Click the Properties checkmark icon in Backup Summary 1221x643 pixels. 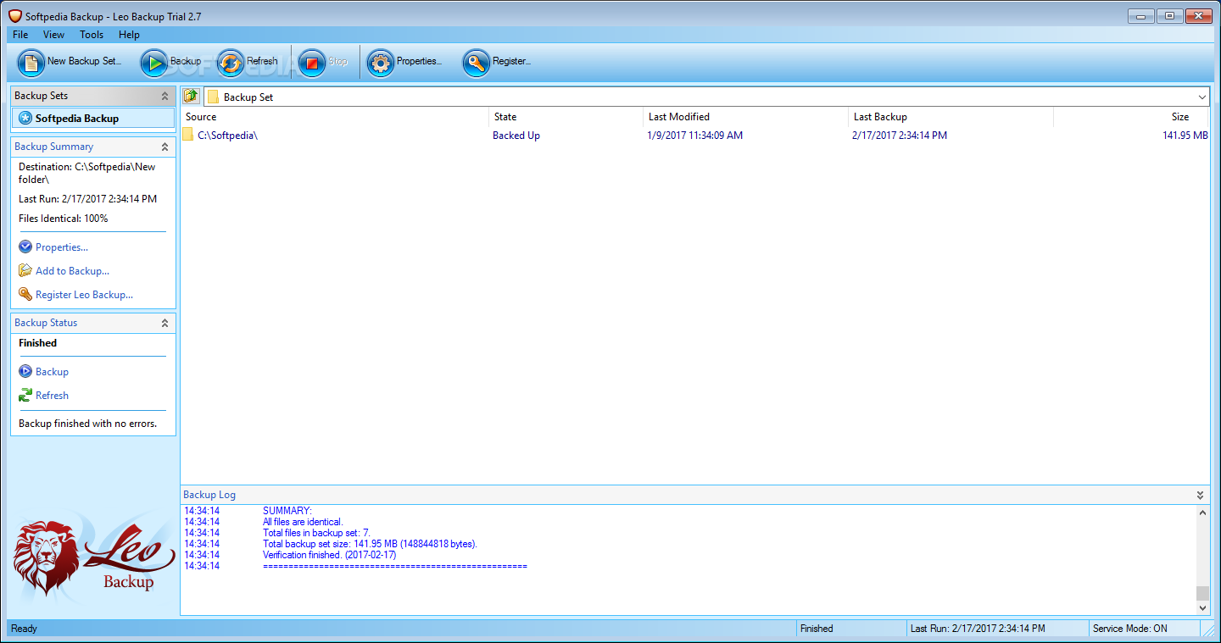point(25,247)
